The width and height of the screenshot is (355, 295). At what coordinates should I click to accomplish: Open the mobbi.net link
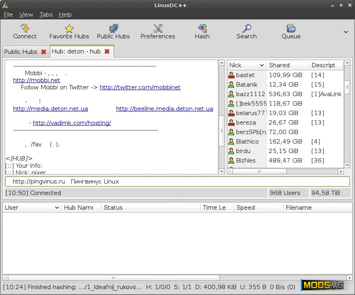[36, 80]
